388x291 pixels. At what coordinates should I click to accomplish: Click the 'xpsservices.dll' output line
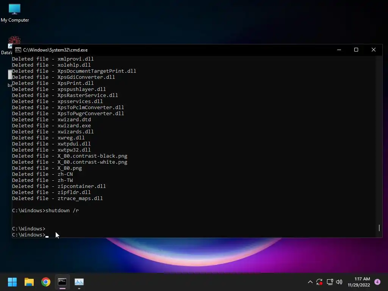58,102
